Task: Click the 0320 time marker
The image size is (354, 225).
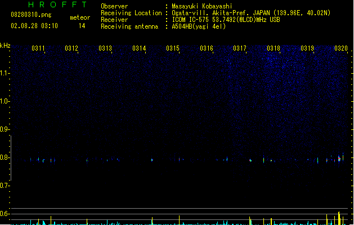Action: point(341,48)
